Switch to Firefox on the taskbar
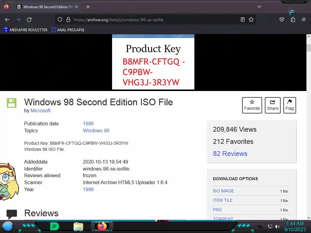Screen dimensions: 311x233 (102, 226)
